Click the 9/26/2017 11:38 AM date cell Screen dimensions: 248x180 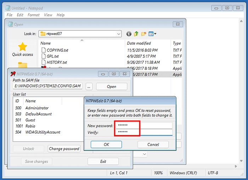click(143, 62)
